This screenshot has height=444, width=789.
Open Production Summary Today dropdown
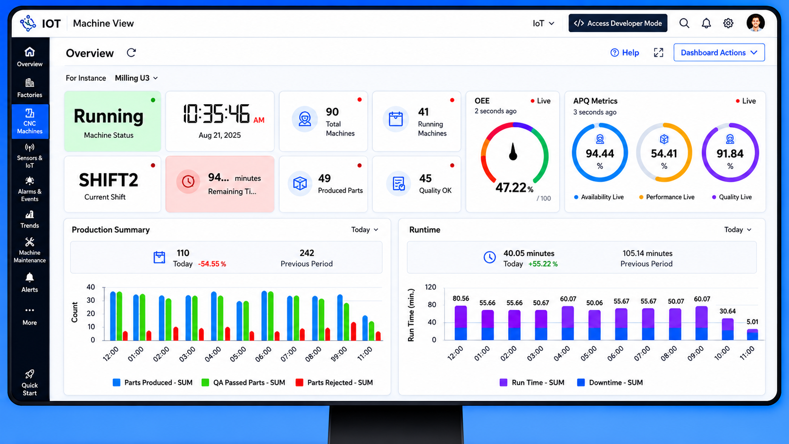(x=365, y=230)
